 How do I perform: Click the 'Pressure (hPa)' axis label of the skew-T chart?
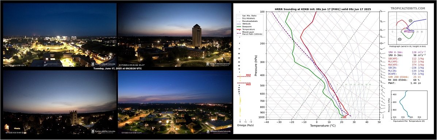256,65
